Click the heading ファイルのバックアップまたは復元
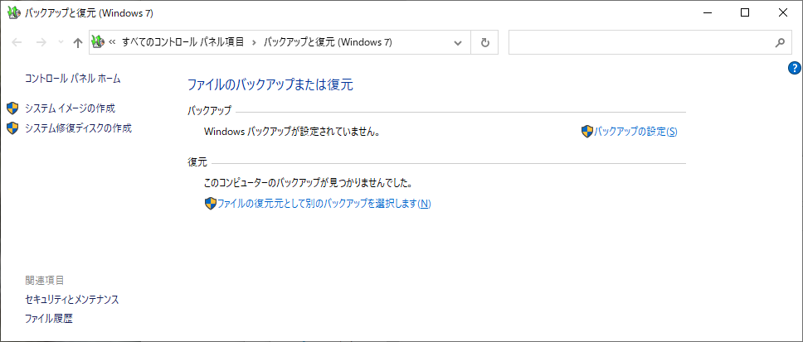This screenshot has height=342, width=803. click(x=270, y=84)
